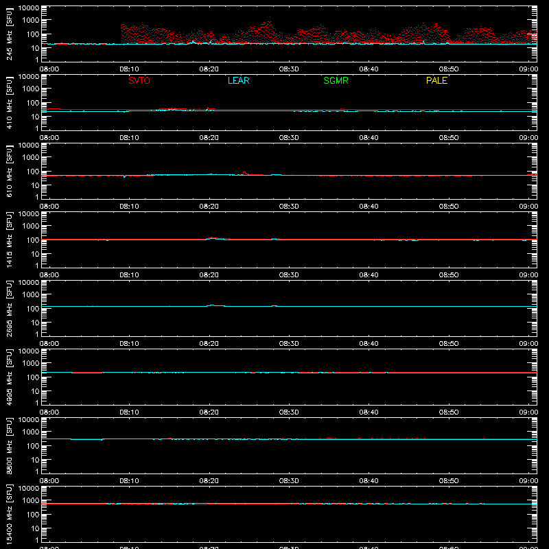Click 08:30 time label under 245 MHz panel

(x=289, y=69)
